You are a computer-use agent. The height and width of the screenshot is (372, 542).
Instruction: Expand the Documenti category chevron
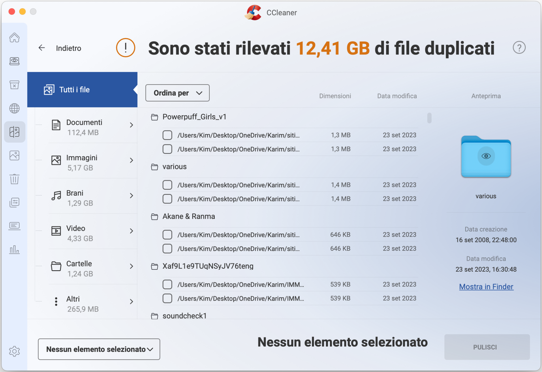[x=132, y=125]
